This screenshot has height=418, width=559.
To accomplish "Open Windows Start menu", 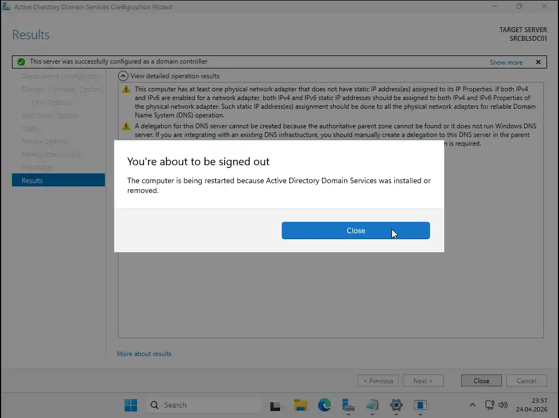I will click(x=131, y=405).
